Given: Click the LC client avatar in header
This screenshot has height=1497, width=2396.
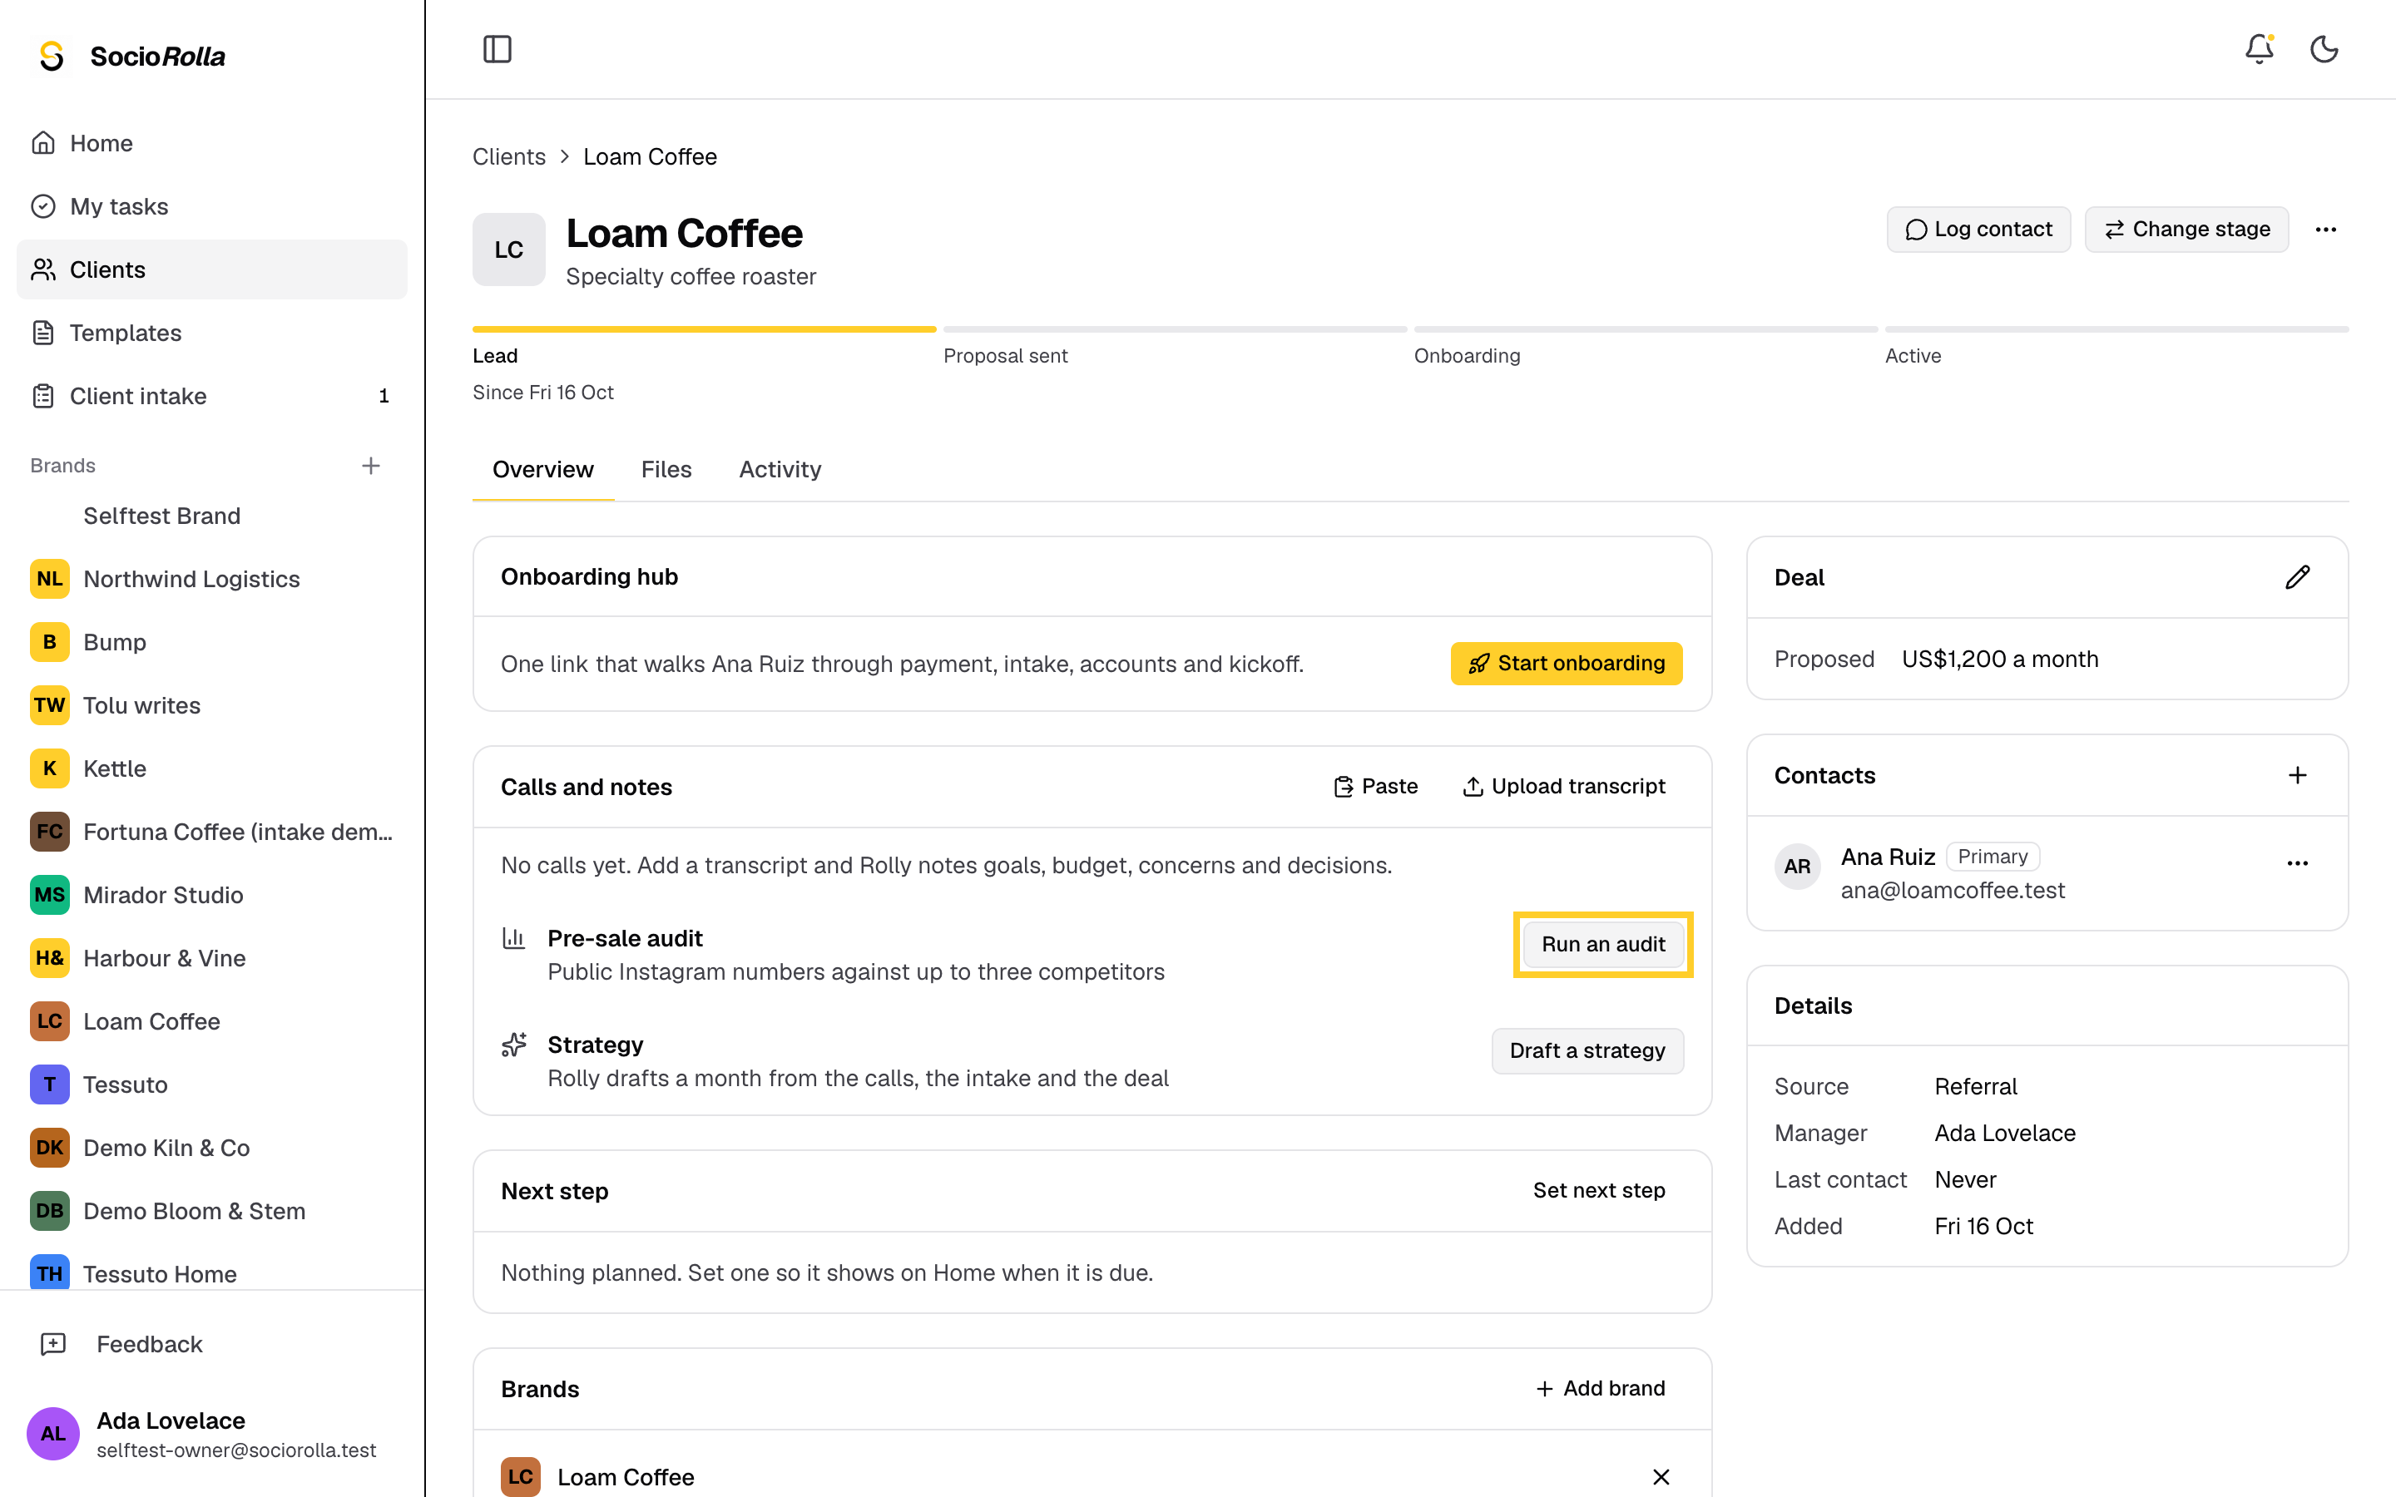Looking at the screenshot, I should (509, 249).
